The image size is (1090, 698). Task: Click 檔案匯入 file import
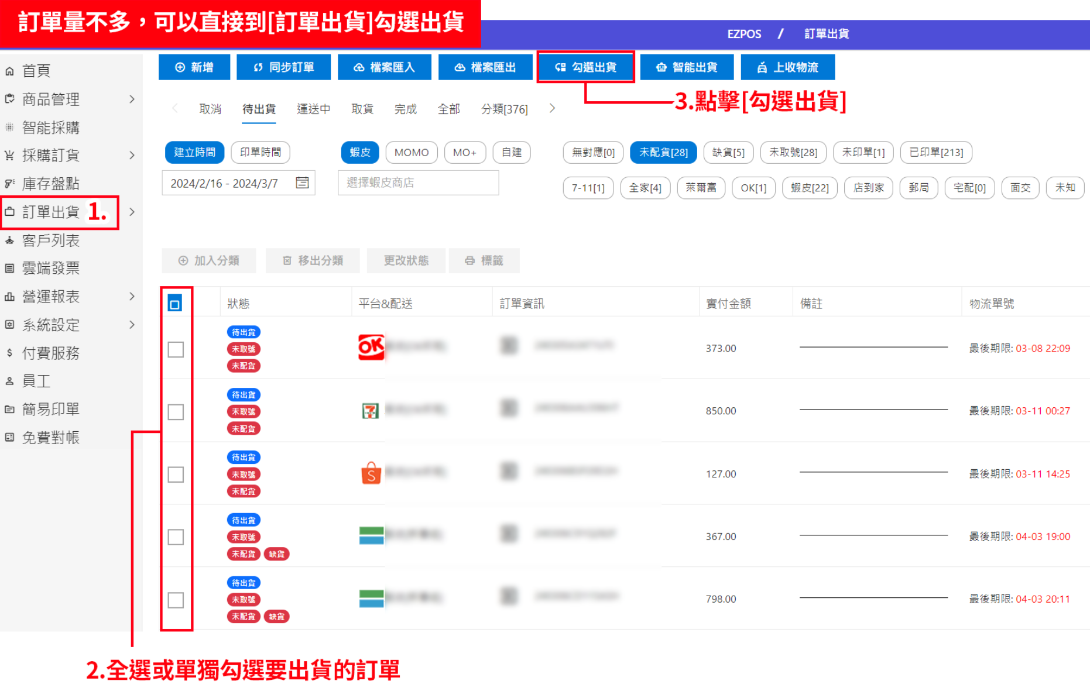click(x=385, y=67)
